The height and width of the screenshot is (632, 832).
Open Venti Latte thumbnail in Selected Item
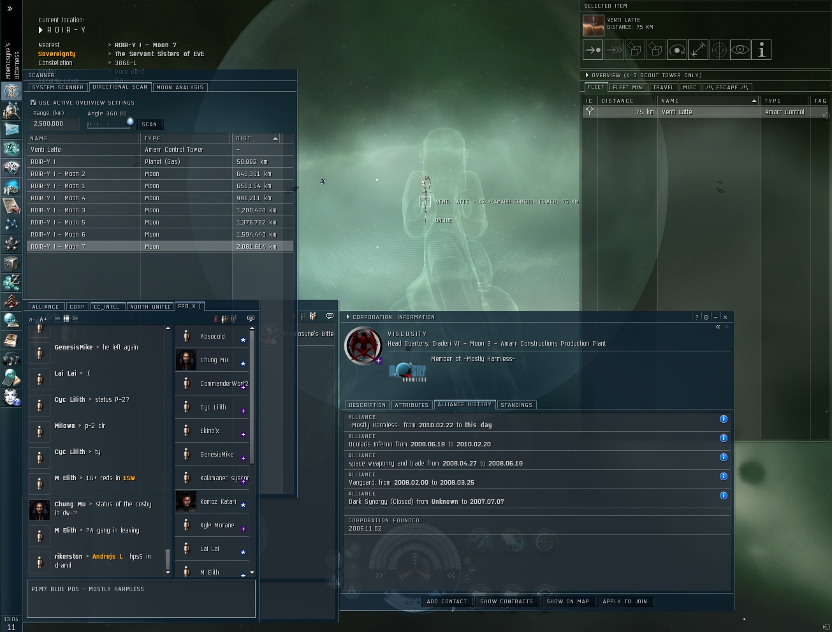(594, 26)
